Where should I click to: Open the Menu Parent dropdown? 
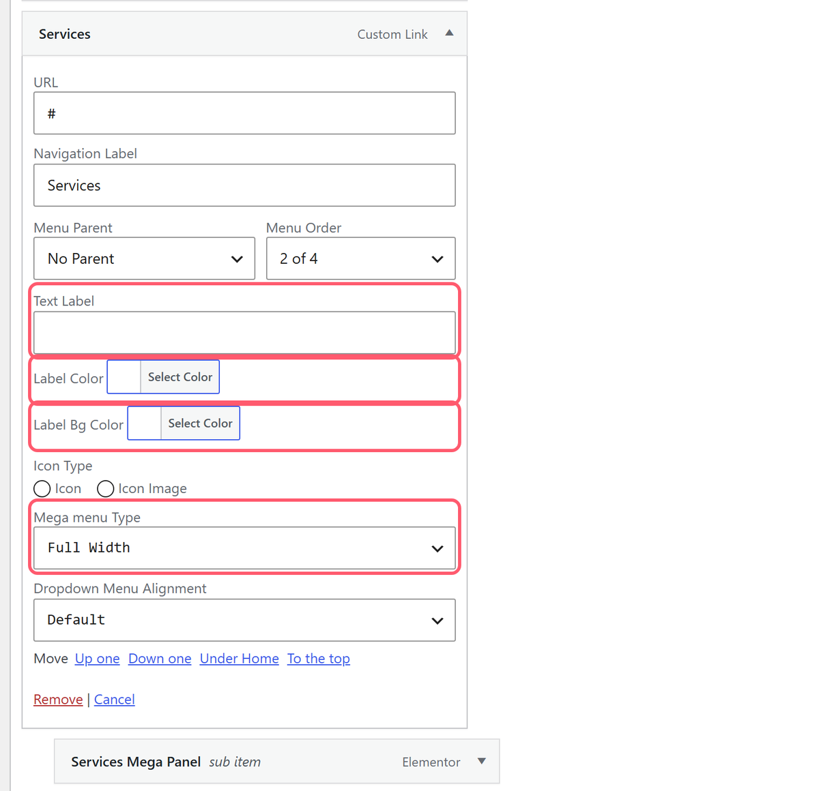click(144, 258)
